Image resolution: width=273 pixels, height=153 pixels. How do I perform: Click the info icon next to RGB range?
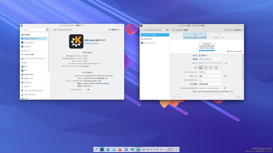point(225,76)
